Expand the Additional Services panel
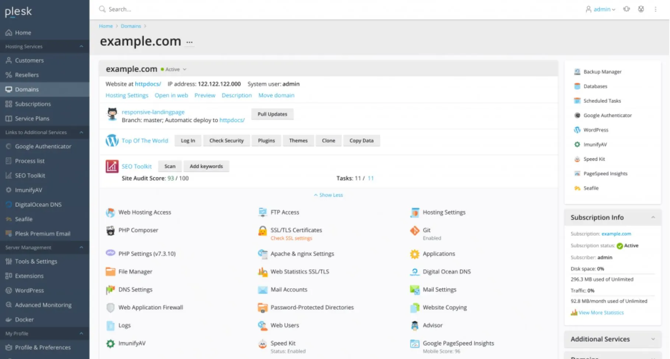The image size is (670, 359). 653,339
